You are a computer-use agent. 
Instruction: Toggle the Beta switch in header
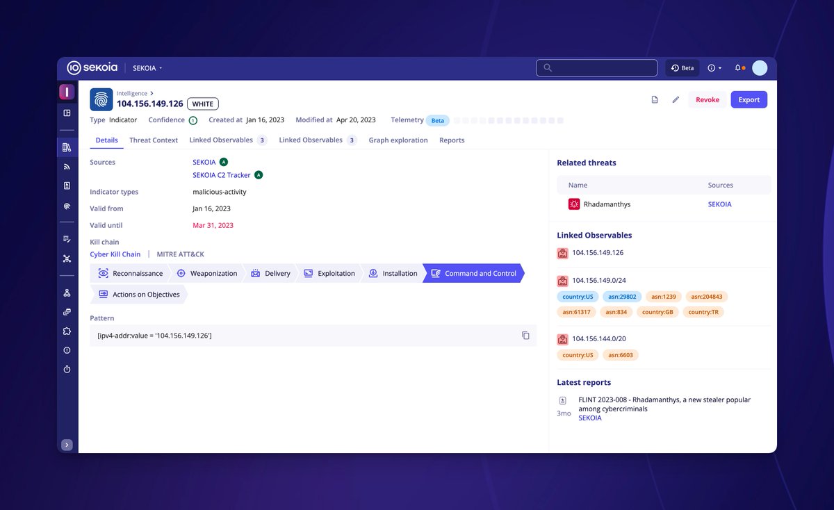[x=682, y=67]
